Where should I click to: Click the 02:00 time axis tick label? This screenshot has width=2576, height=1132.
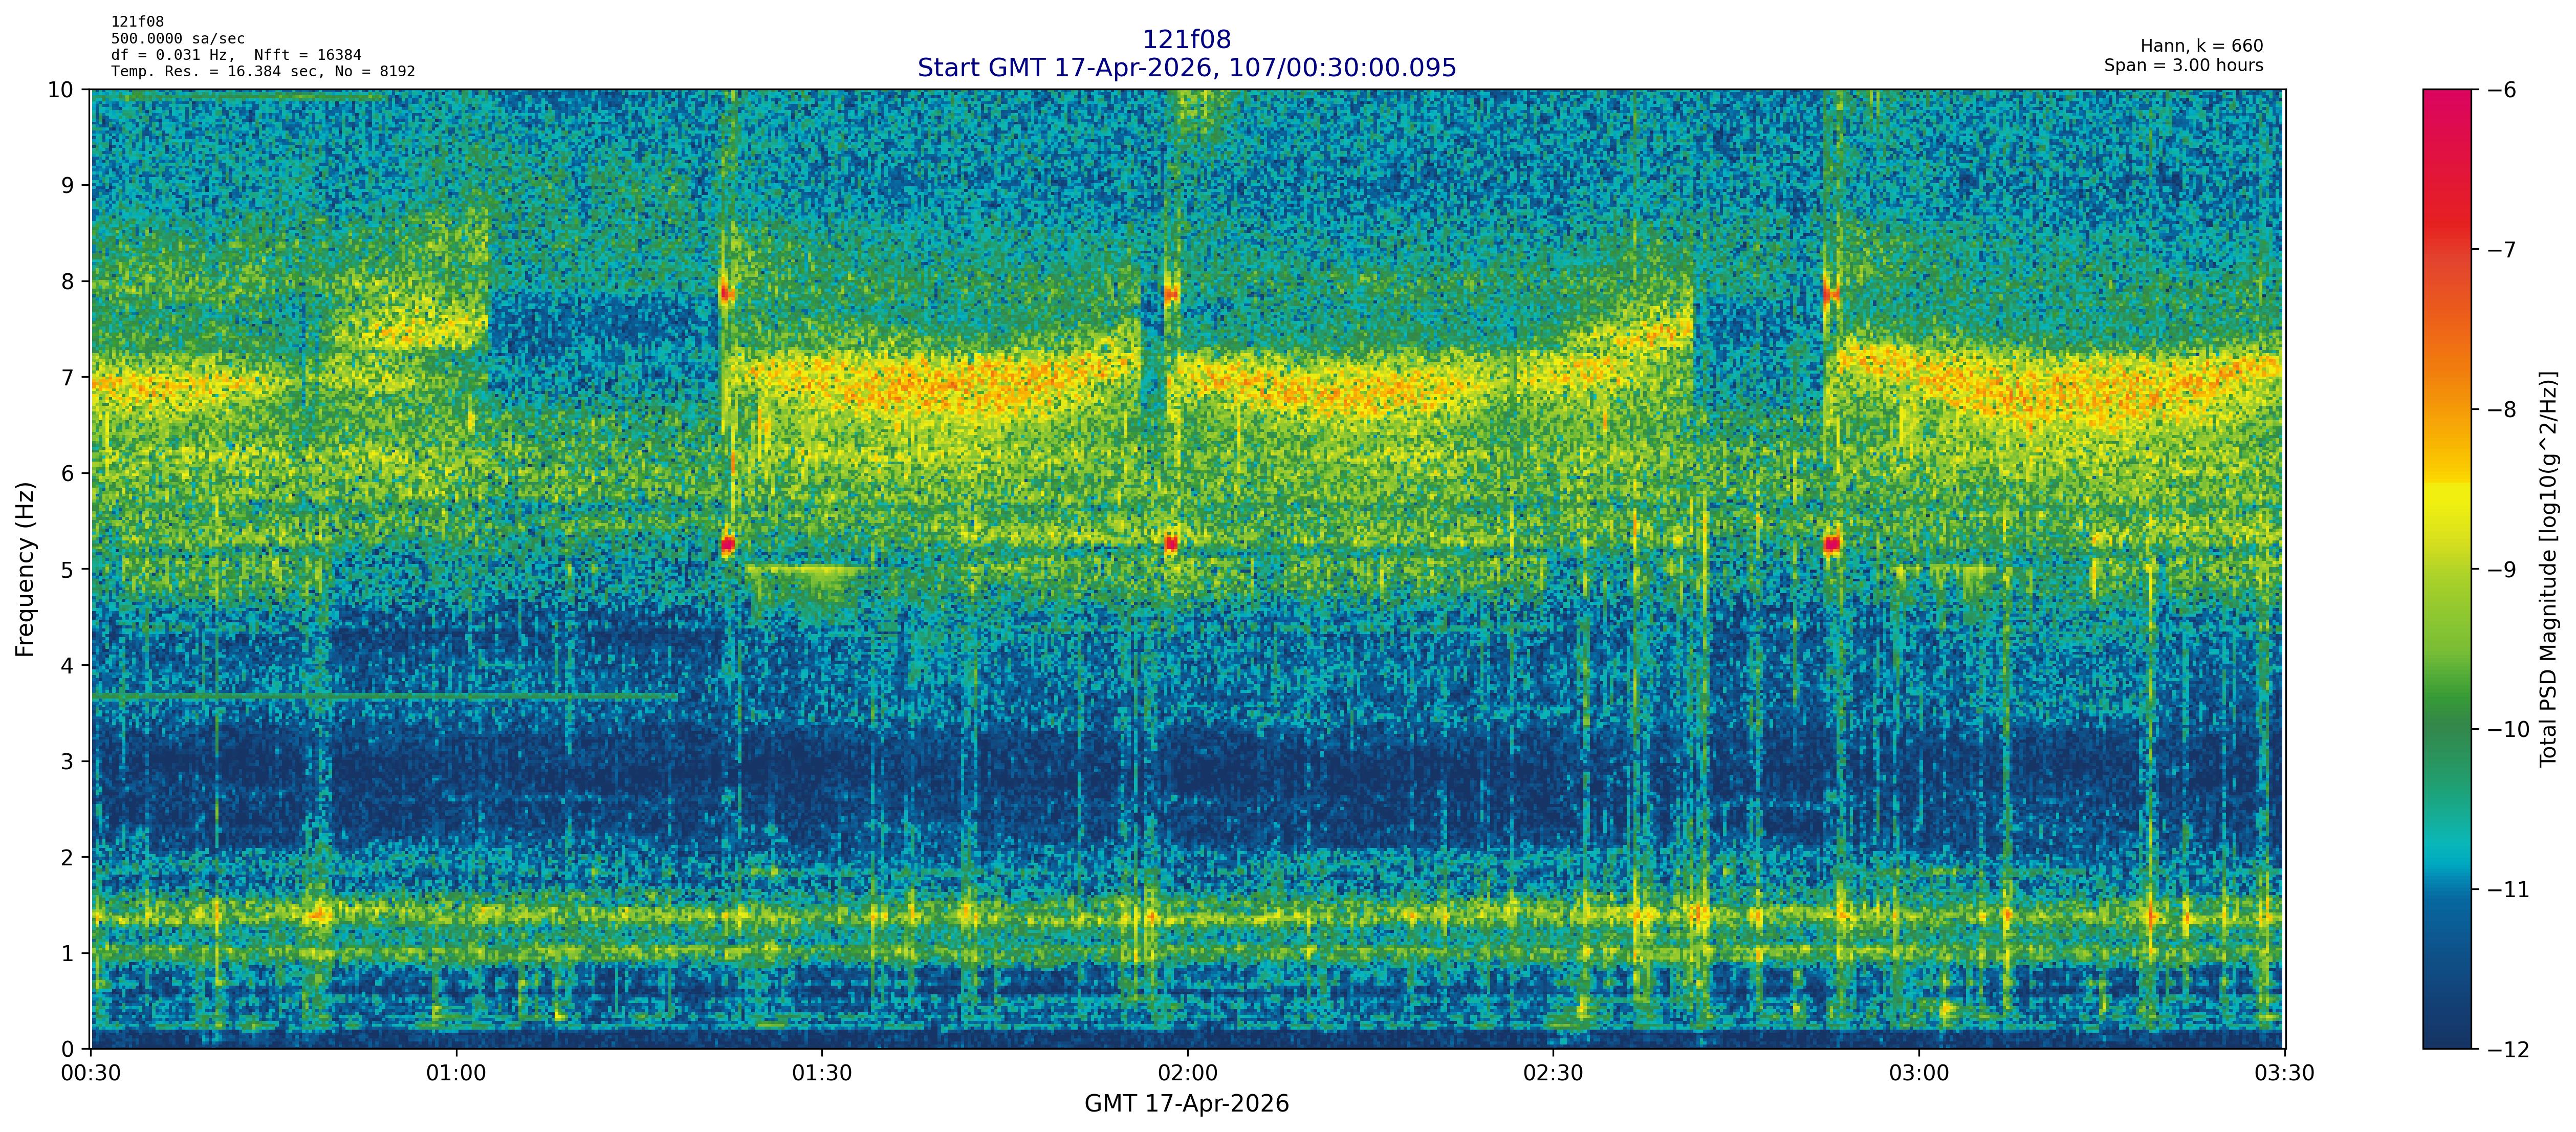[x=1187, y=1074]
